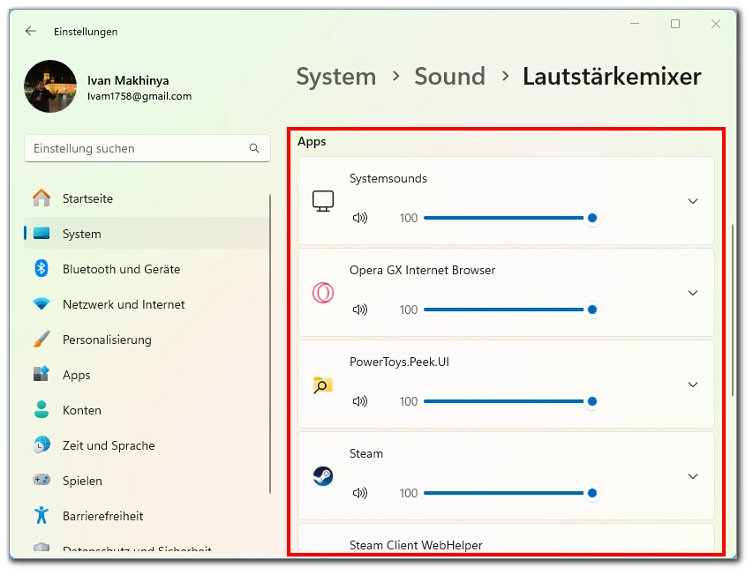The height and width of the screenshot is (575, 753).
Task: Mute Opera GX Internet Browser speaker
Action: [x=360, y=310]
